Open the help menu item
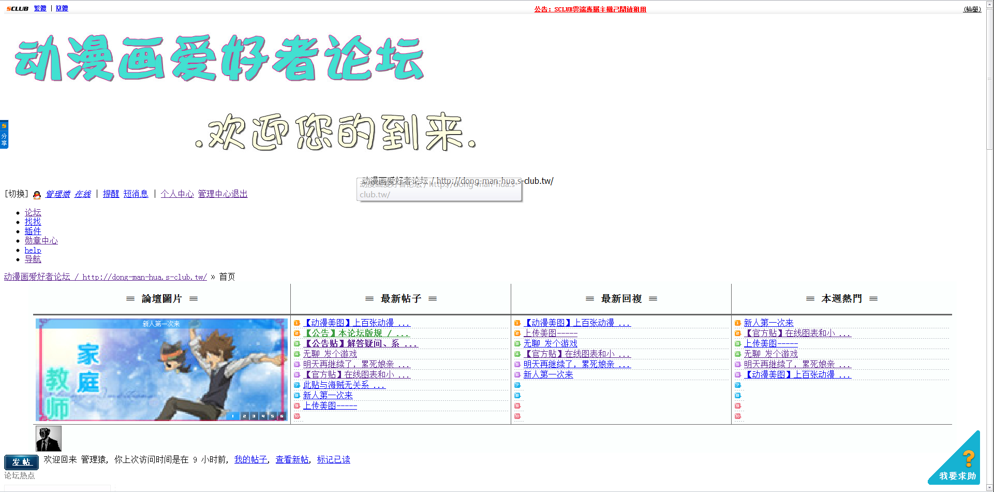Viewport: 994px width, 492px height. click(33, 250)
